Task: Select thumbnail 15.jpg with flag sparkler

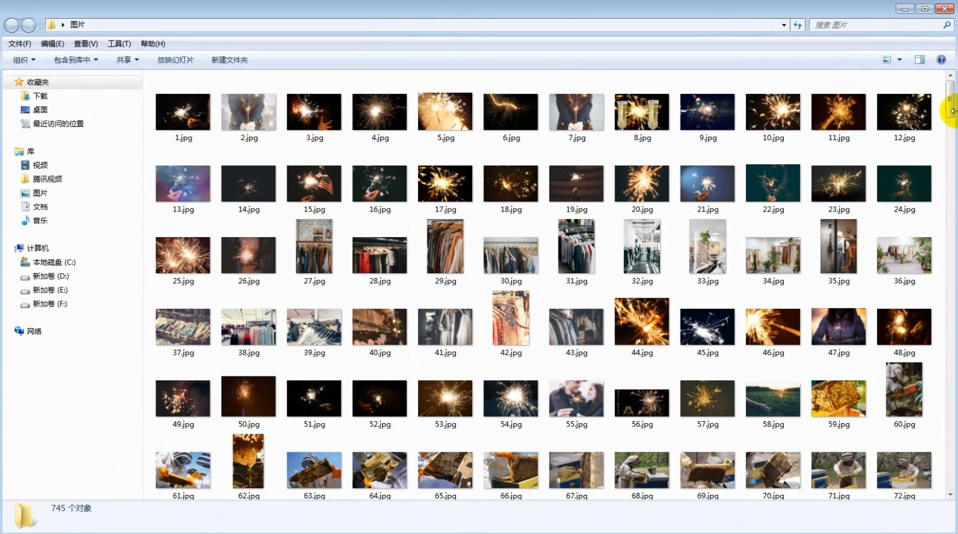Action: coord(314,184)
